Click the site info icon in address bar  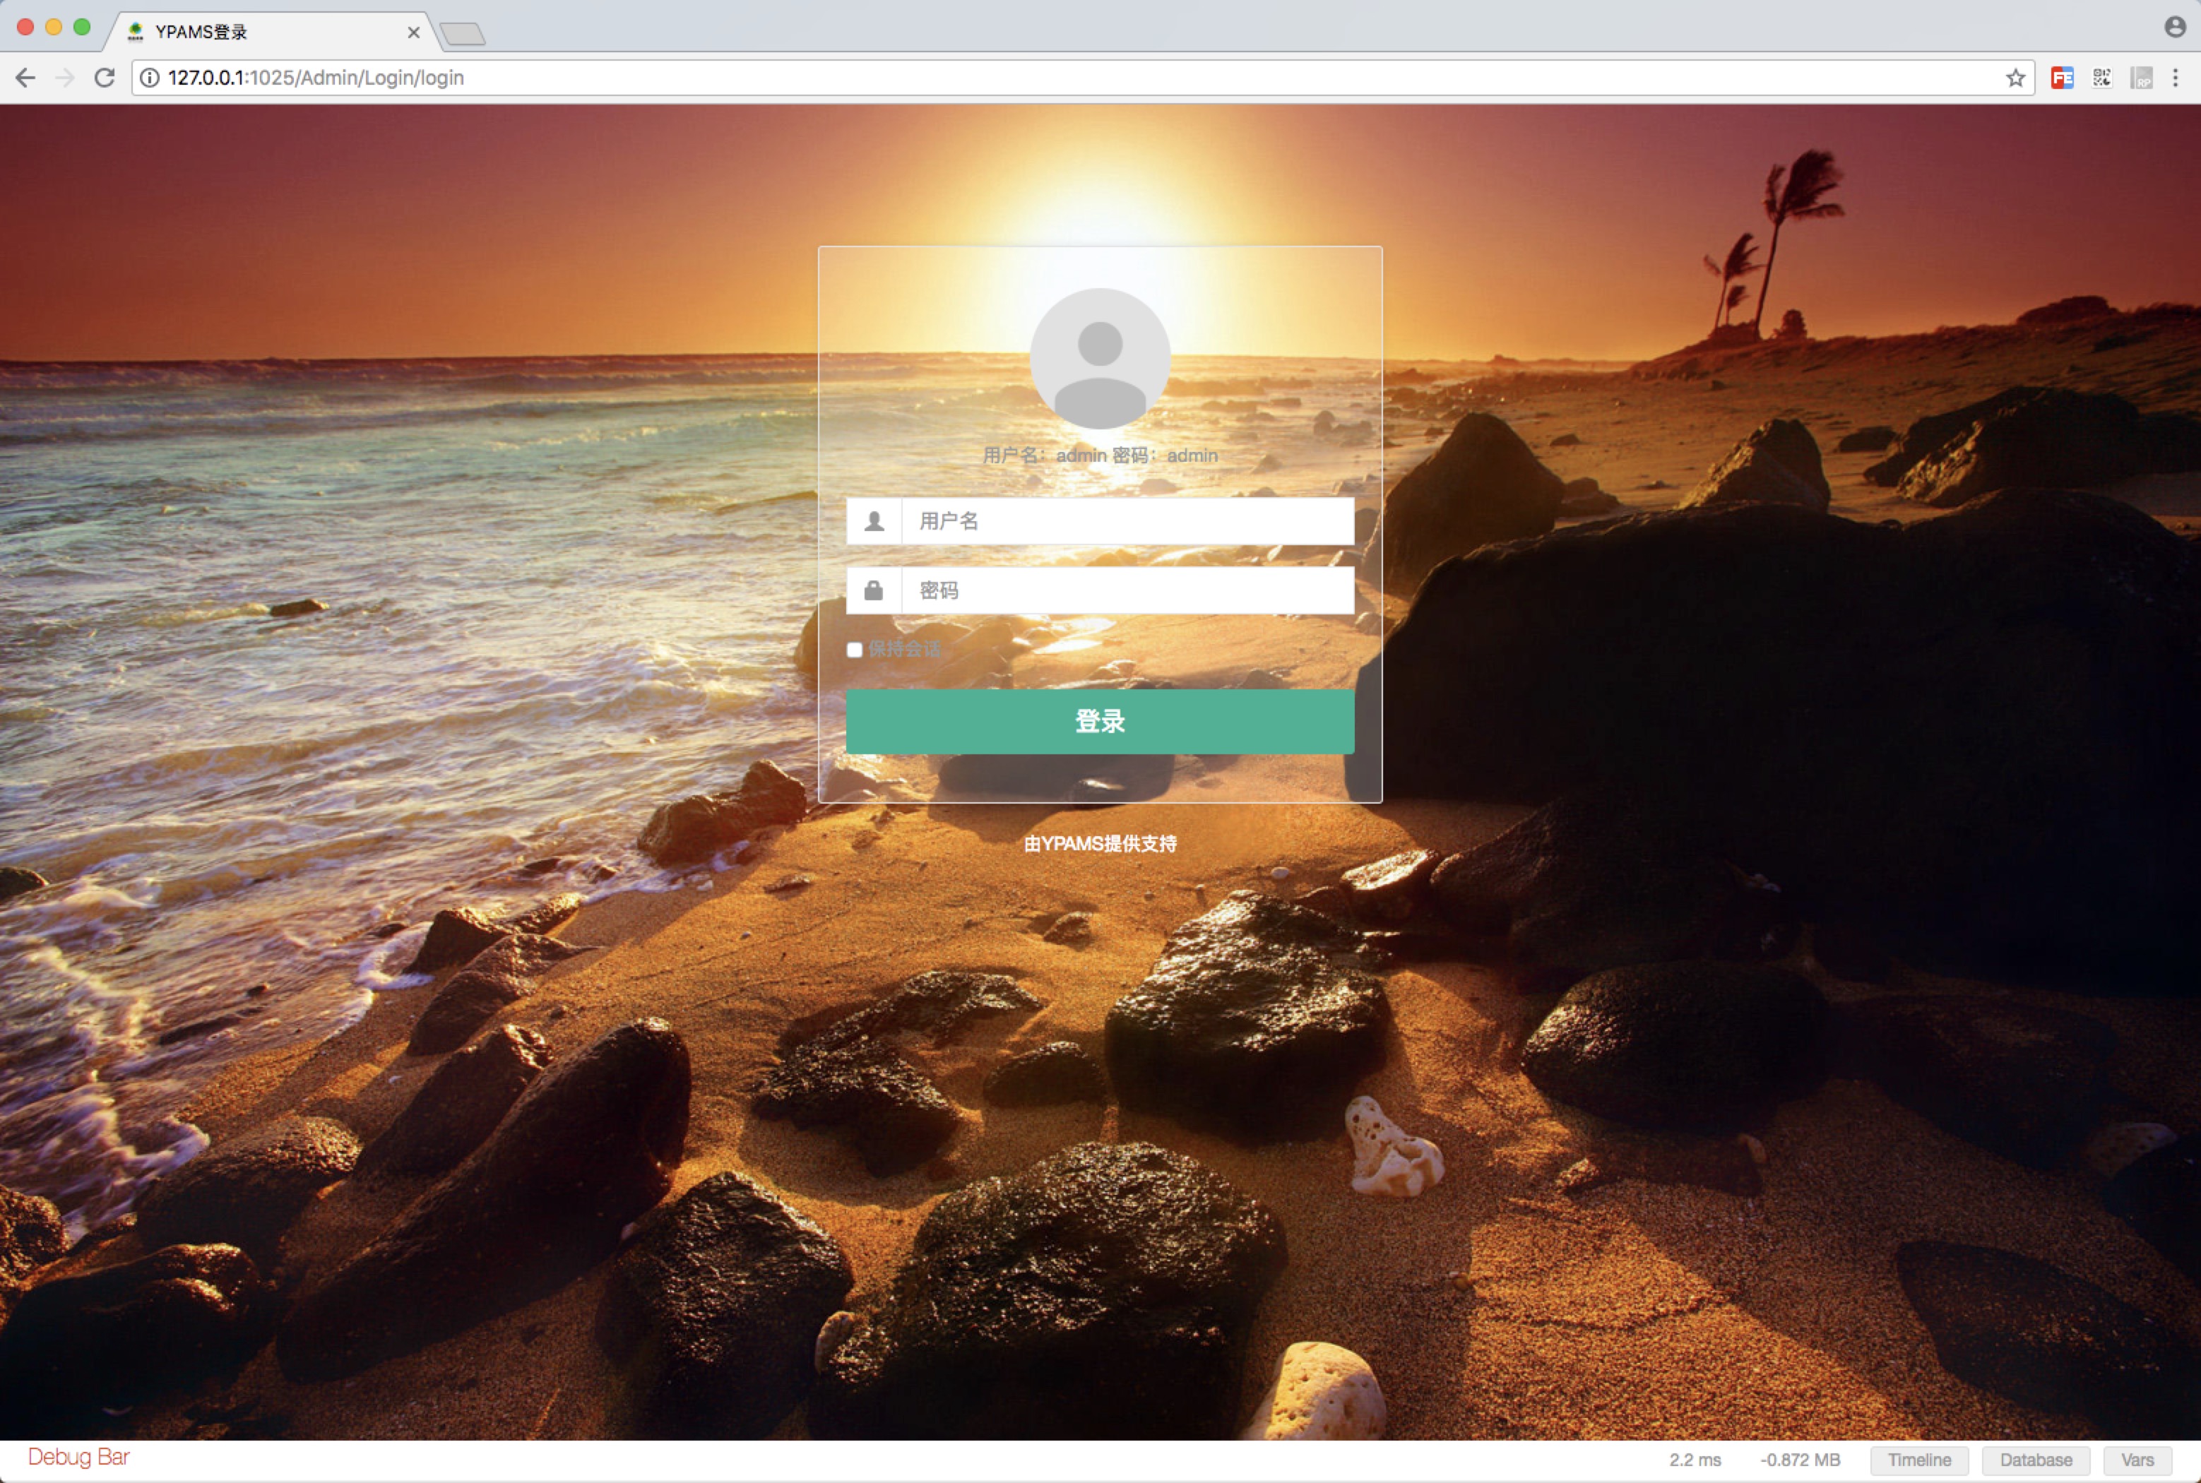[x=150, y=78]
